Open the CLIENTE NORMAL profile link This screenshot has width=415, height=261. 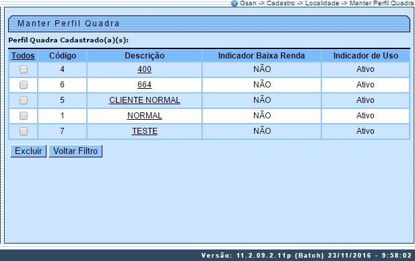click(144, 100)
